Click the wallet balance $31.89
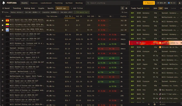The width and height of the screenshot is (182, 106). (162, 3)
